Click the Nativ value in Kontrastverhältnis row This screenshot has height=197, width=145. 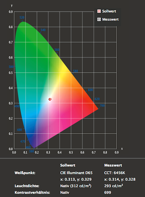click(x=64, y=192)
